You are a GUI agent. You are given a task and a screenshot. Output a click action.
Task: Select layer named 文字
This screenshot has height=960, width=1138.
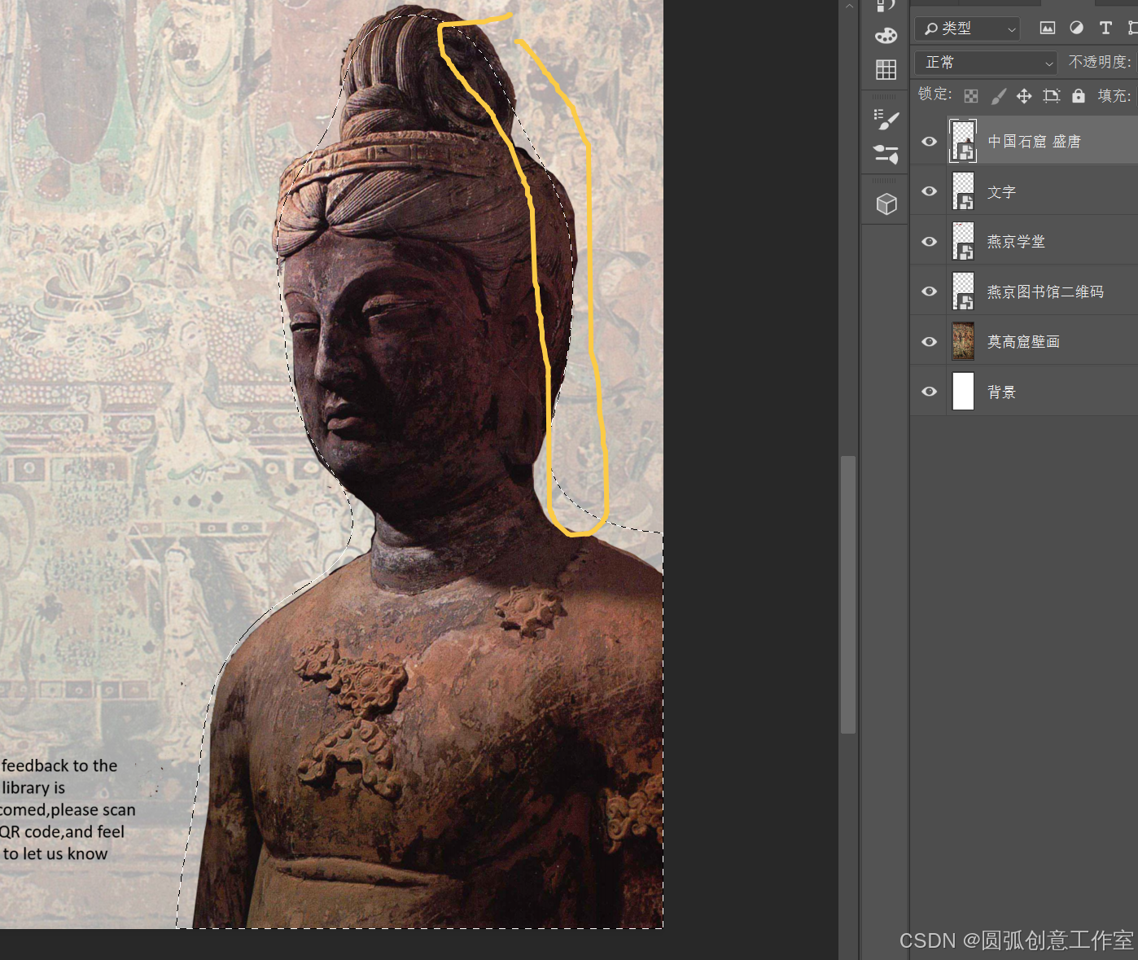click(x=1001, y=192)
